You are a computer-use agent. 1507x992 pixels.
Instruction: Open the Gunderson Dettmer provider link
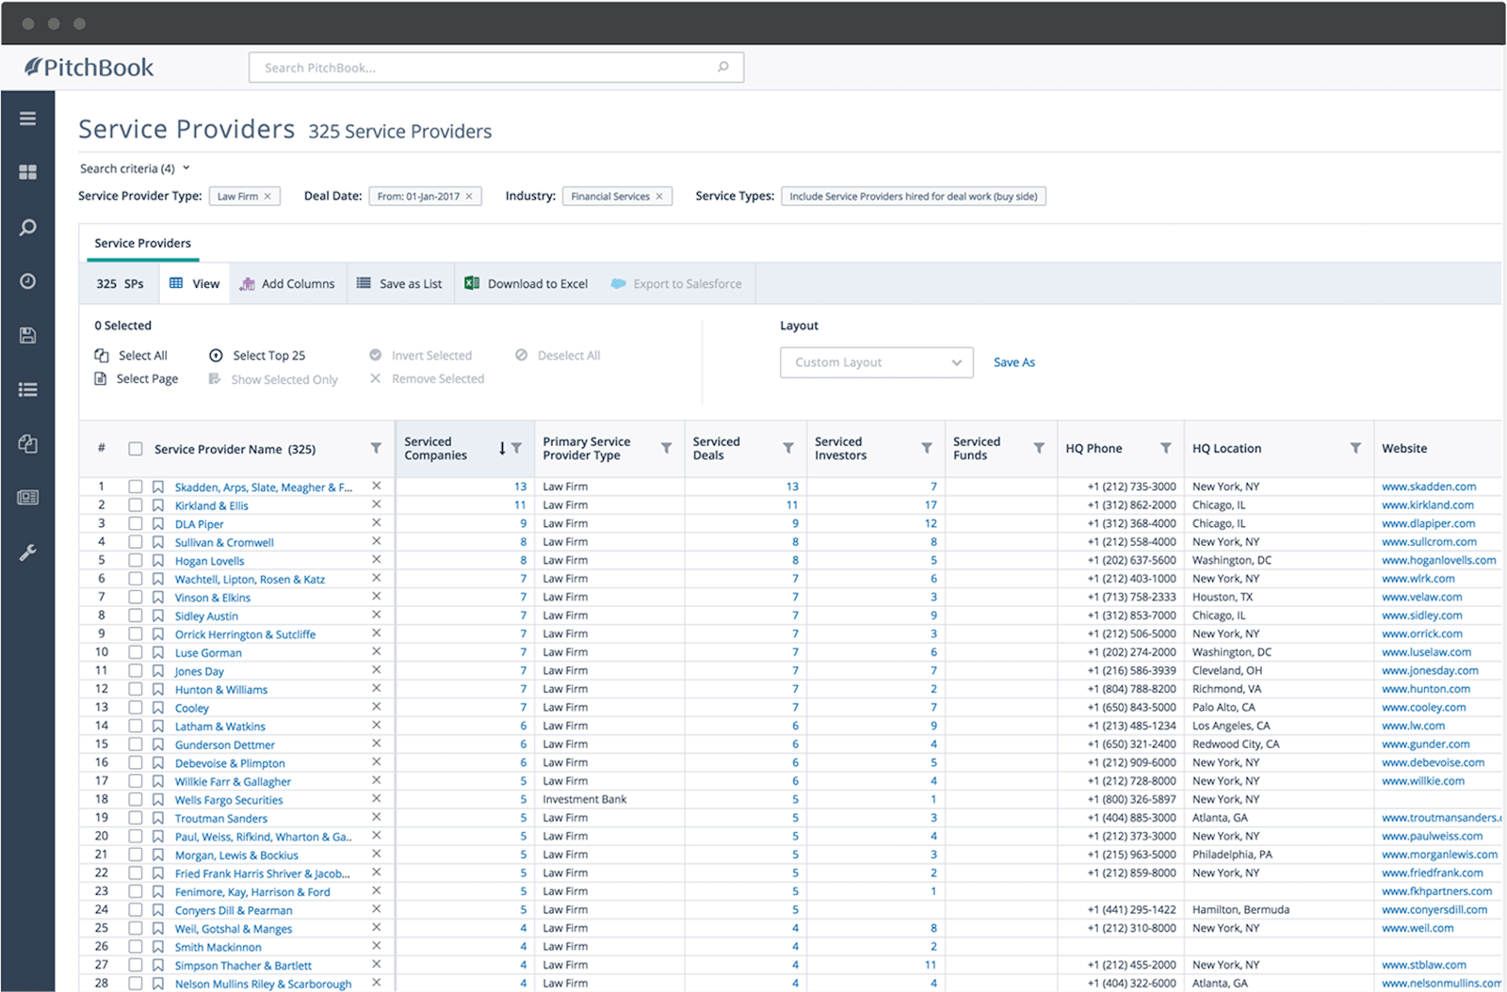(225, 744)
